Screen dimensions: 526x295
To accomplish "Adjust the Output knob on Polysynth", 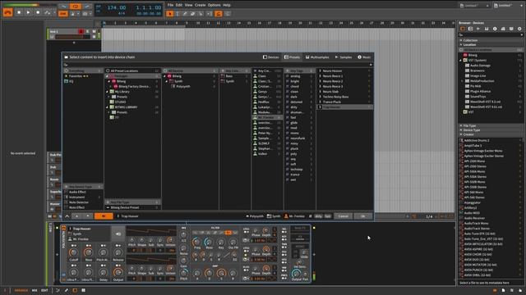I will 118,272.
